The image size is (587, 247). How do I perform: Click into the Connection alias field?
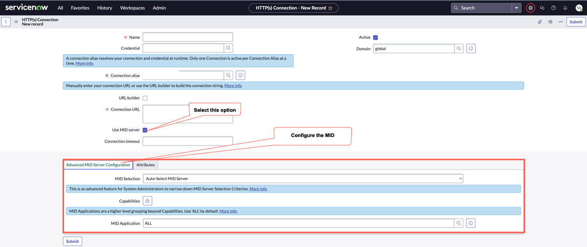[x=183, y=75]
